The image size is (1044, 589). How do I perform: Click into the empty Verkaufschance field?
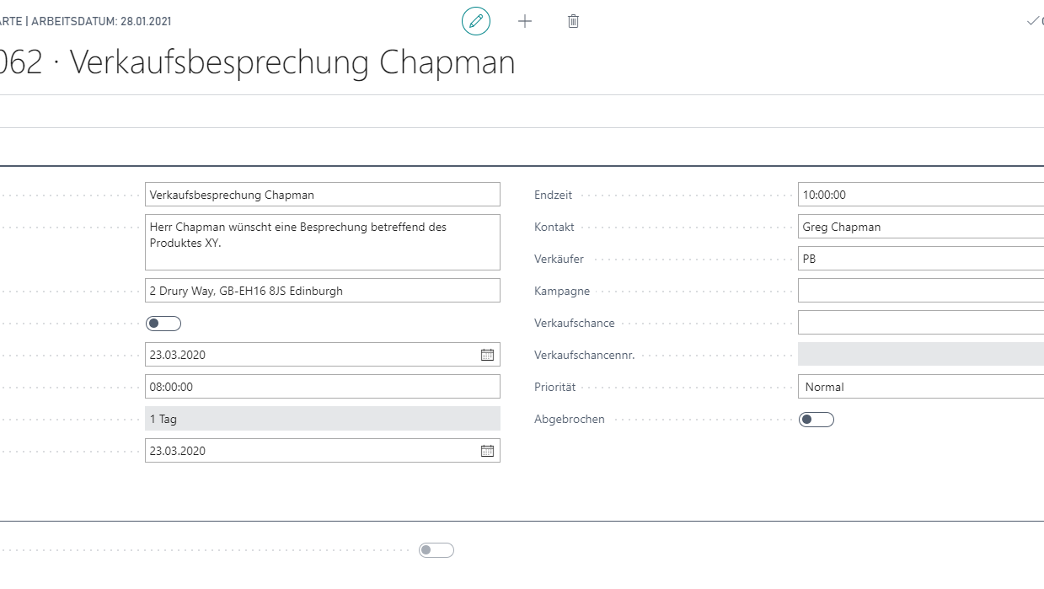(920, 323)
